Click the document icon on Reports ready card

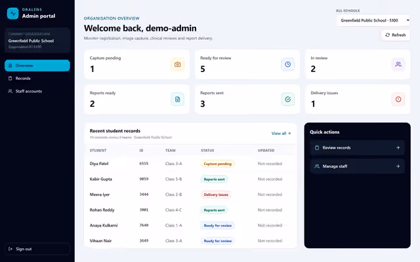click(177, 100)
